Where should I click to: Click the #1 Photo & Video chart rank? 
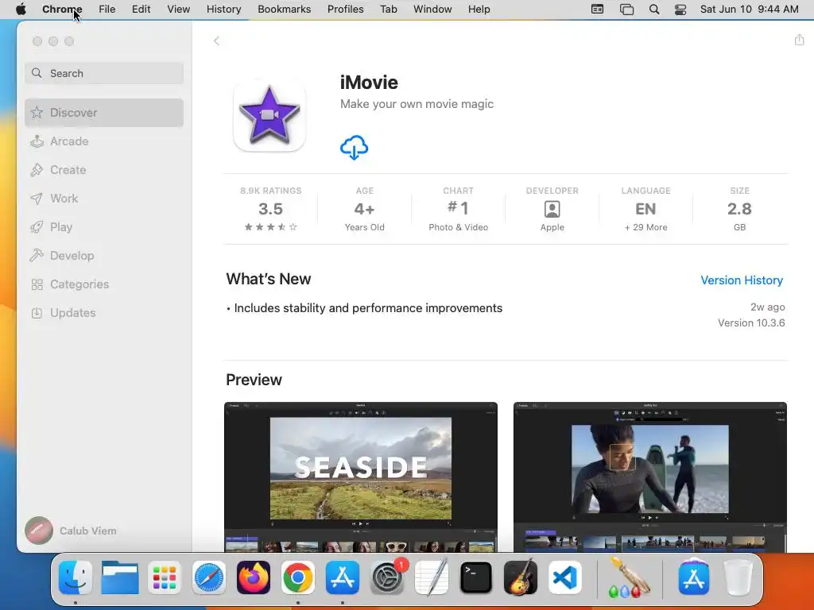pyautogui.click(x=458, y=209)
